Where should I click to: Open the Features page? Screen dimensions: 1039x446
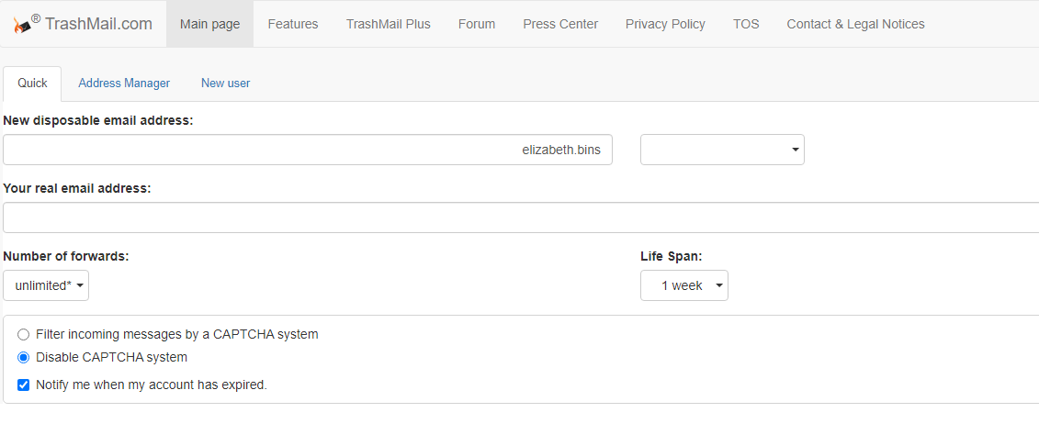coord(293,25)
